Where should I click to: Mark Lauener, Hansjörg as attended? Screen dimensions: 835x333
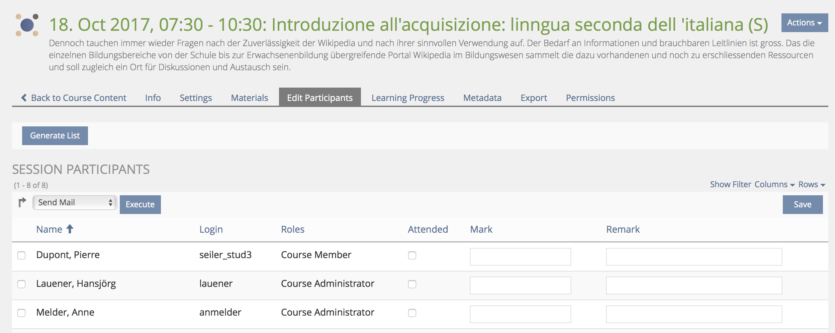click(x=412, y=284)
